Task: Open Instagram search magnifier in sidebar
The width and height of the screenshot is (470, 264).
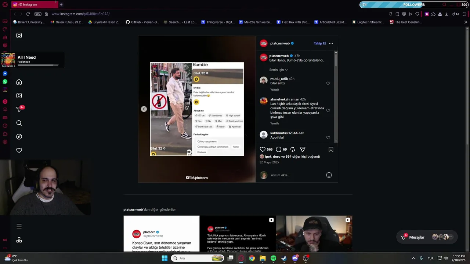Action: tap(19, 123)
